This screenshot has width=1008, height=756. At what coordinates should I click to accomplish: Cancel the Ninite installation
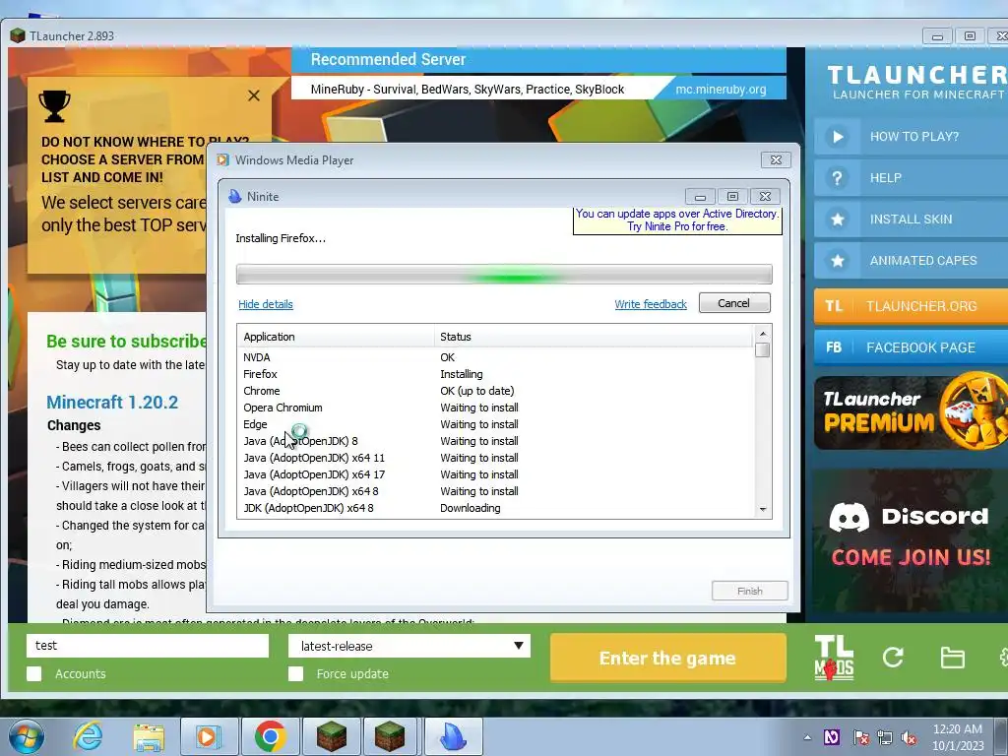tap(734, 303)
